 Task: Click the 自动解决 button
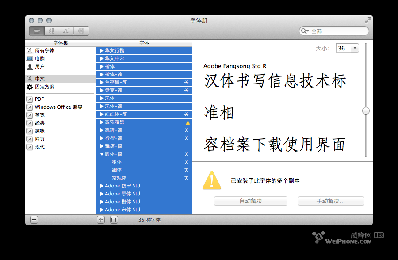point(250,201)
